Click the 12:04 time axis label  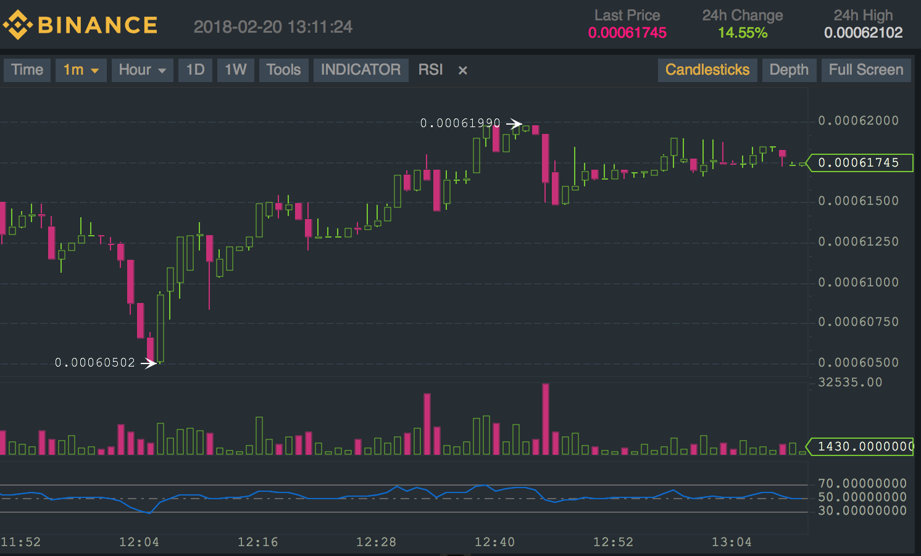click(x=139, y=542)
